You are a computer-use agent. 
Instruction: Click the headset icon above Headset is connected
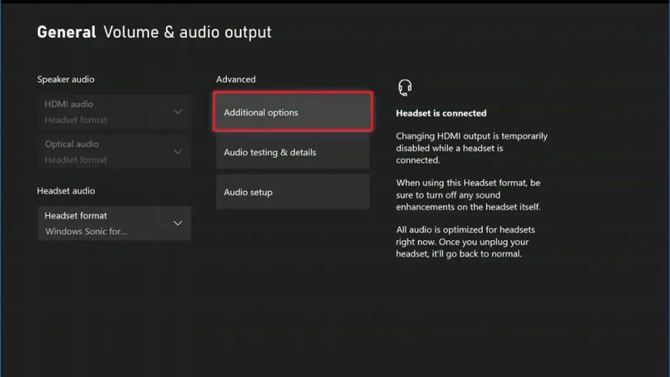(x=404, y=87)
